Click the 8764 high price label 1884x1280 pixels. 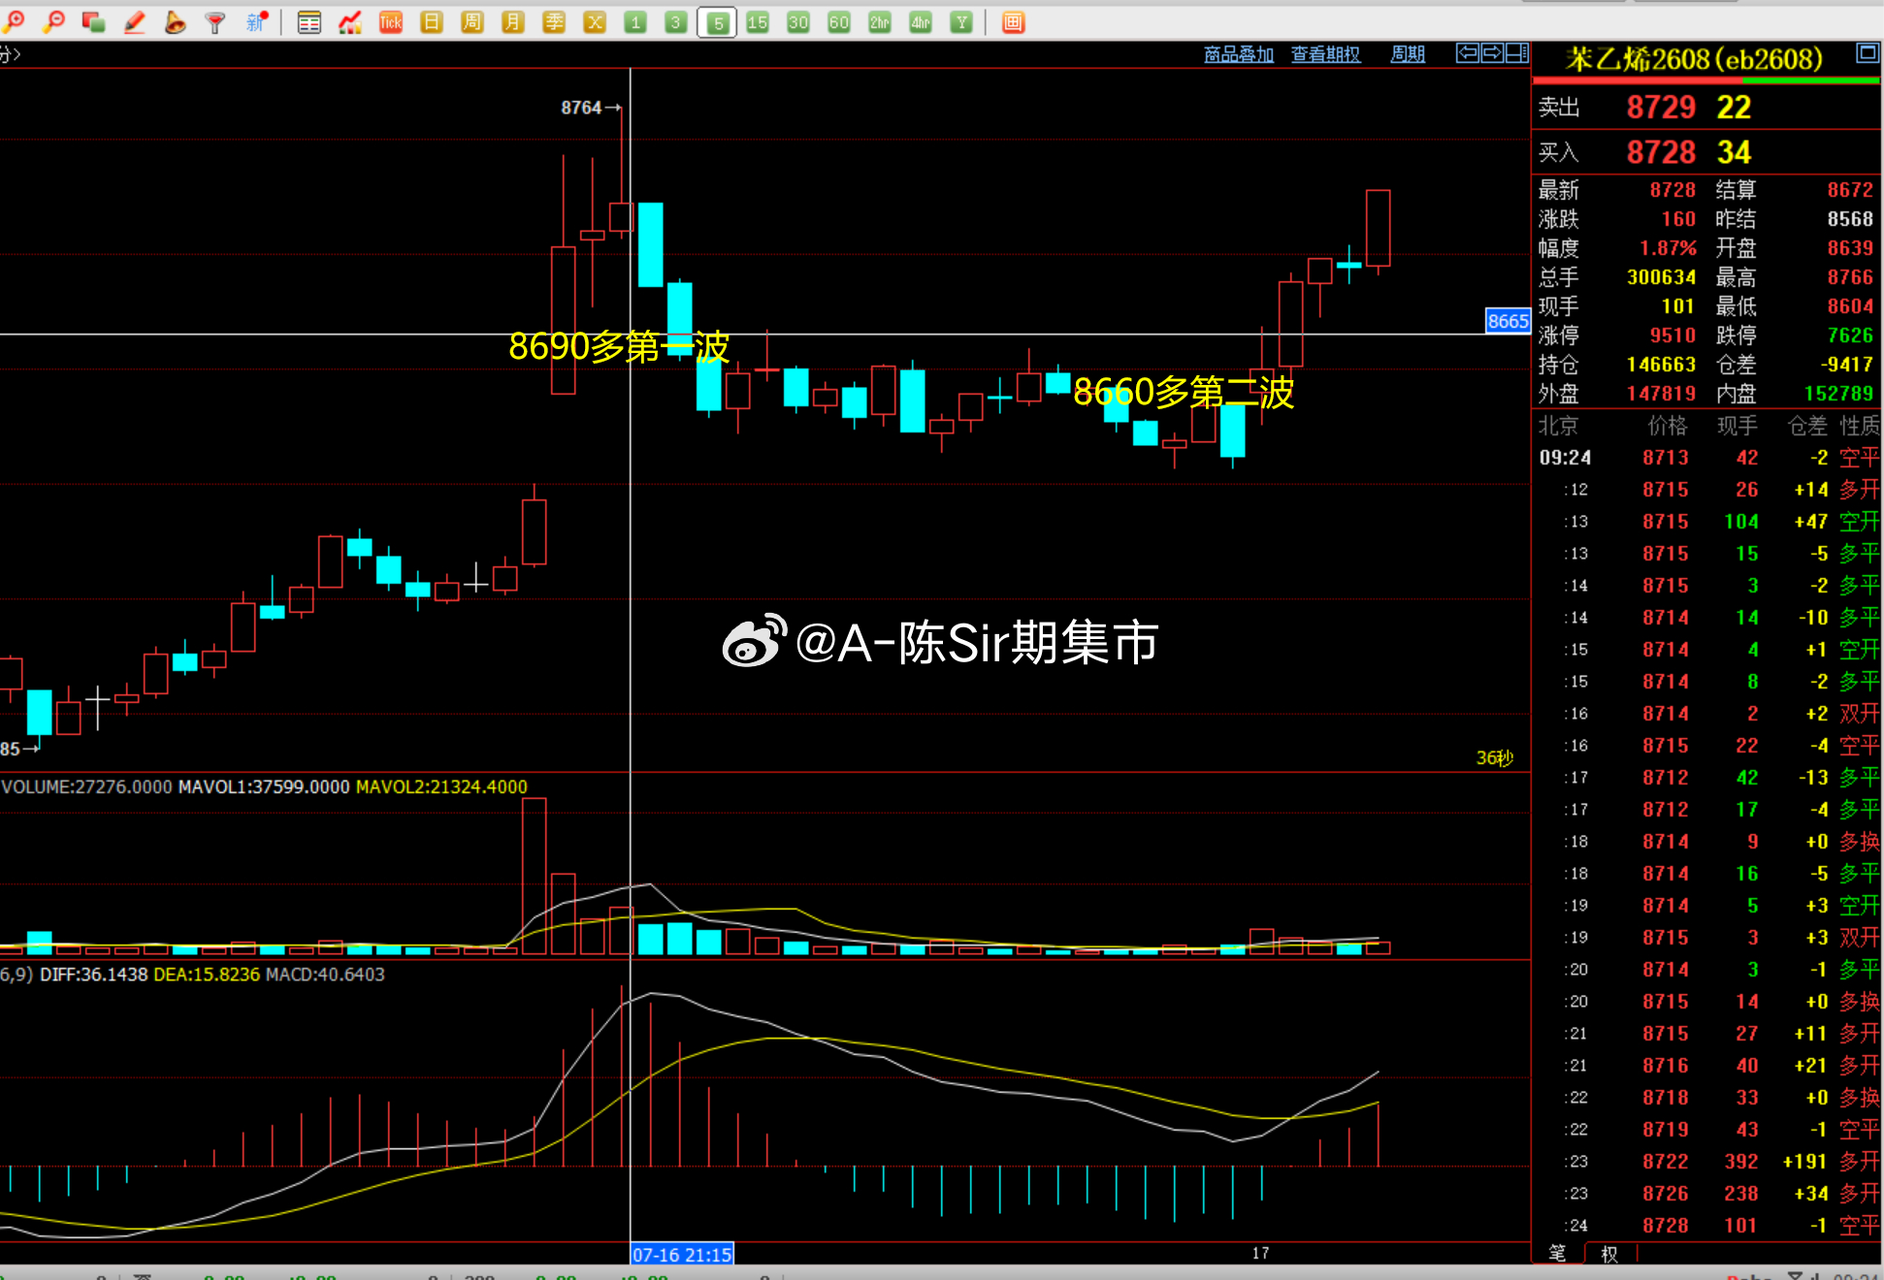(x=581, y=108)
